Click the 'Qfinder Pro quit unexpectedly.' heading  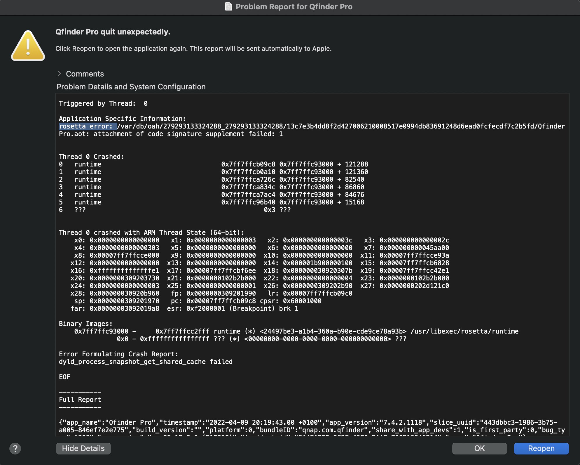point(113,32)
